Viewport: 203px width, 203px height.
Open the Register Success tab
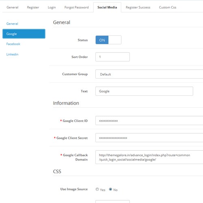coord(138,7)
